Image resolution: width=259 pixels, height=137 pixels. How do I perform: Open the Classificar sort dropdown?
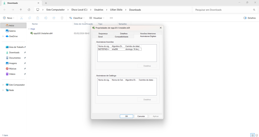click(77, 18)
